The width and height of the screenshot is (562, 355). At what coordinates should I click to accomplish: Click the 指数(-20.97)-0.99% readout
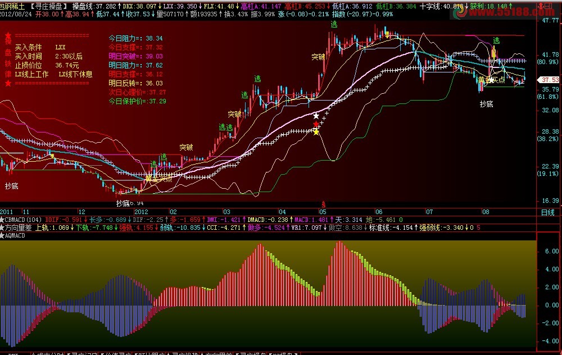point(362,14)
